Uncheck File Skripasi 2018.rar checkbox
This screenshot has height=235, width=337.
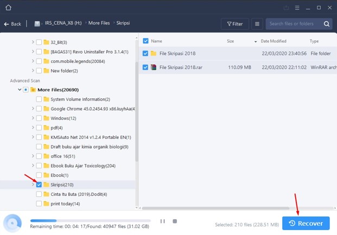145,67
